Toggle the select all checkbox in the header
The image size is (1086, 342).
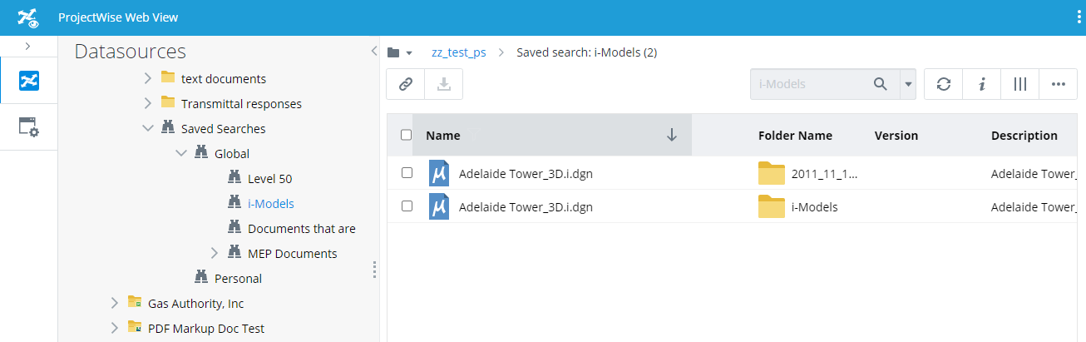pos(407,136)
